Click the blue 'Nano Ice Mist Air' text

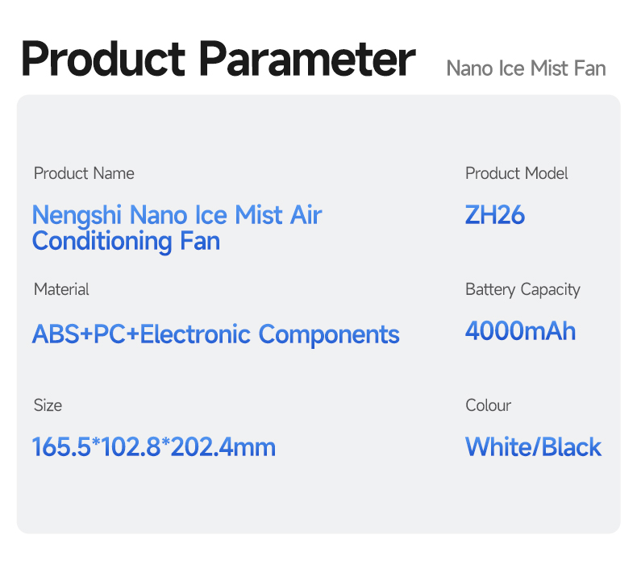tap(226, 215)
